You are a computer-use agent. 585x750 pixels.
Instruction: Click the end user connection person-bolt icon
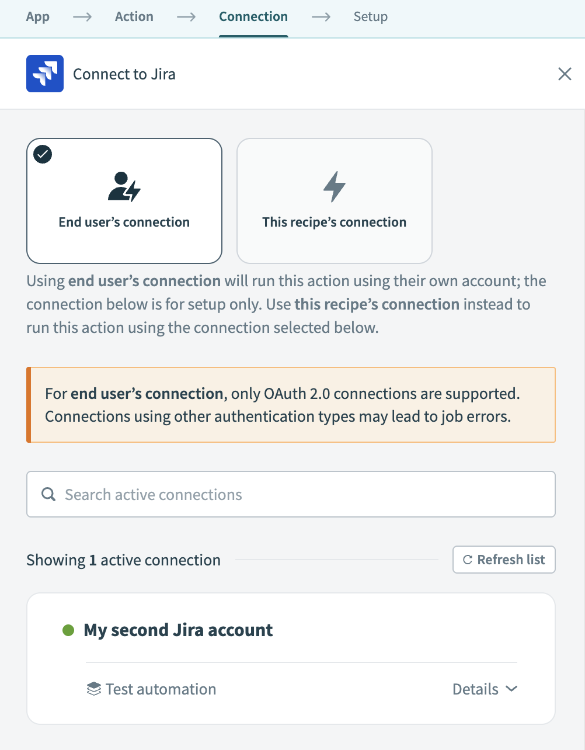click(x=124, y=187)
